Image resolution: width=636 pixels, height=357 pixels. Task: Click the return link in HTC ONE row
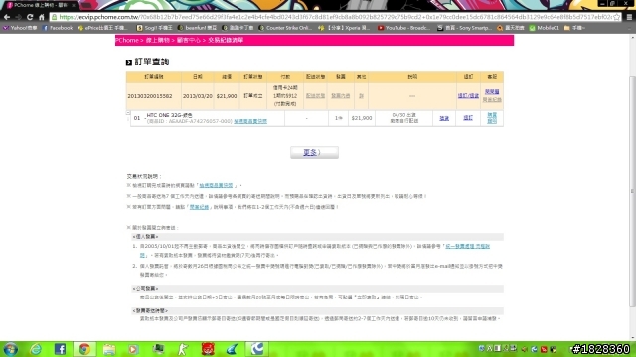(468, 118)
